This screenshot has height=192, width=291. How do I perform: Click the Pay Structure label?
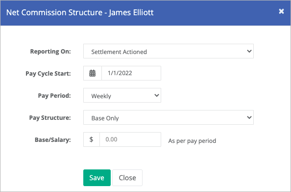click(50, 118)
